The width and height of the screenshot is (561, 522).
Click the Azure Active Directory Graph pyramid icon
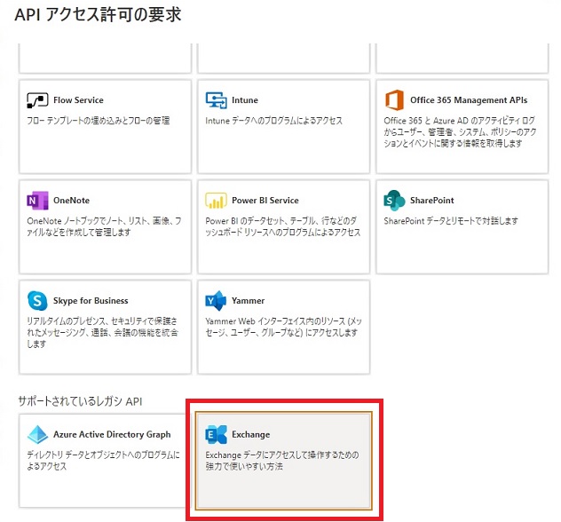(x=37, y=434)
